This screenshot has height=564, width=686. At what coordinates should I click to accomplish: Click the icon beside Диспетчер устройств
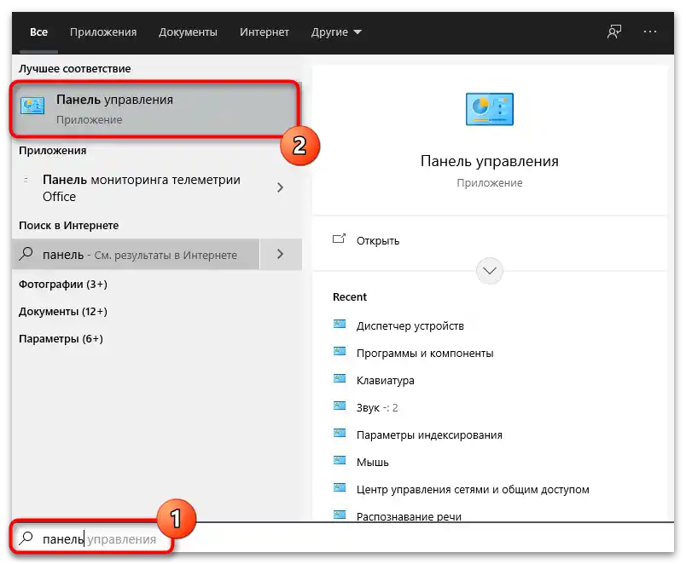[340, 324]
